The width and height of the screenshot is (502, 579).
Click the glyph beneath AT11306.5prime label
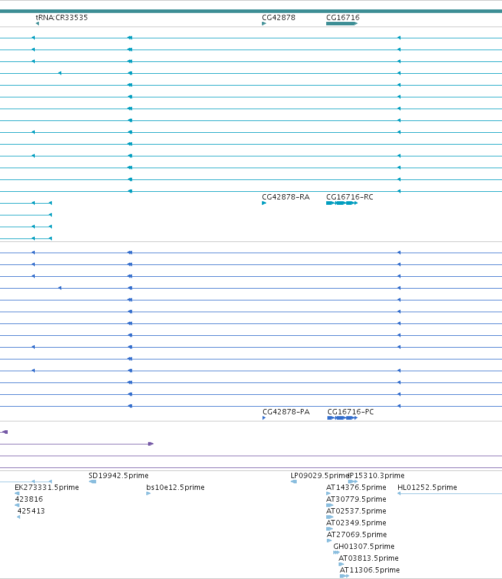344,576
